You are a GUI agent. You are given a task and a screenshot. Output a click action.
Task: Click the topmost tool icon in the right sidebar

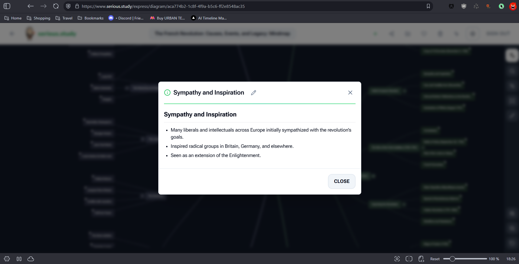point(512,55)
